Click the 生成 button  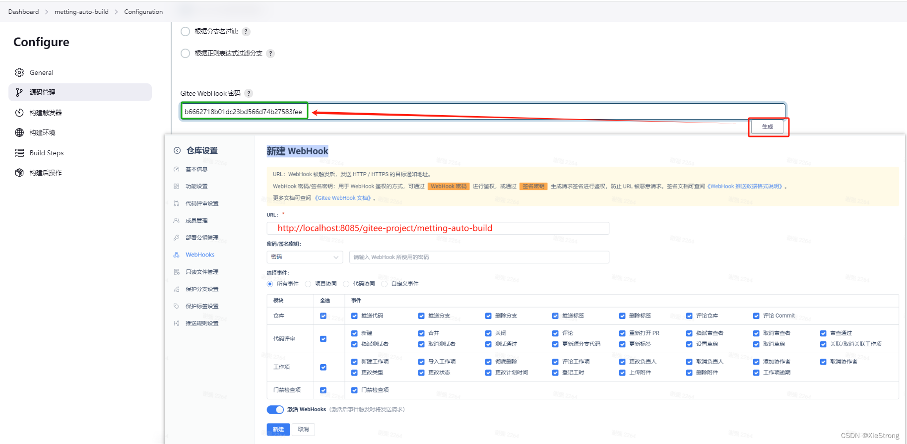(767, 127)
